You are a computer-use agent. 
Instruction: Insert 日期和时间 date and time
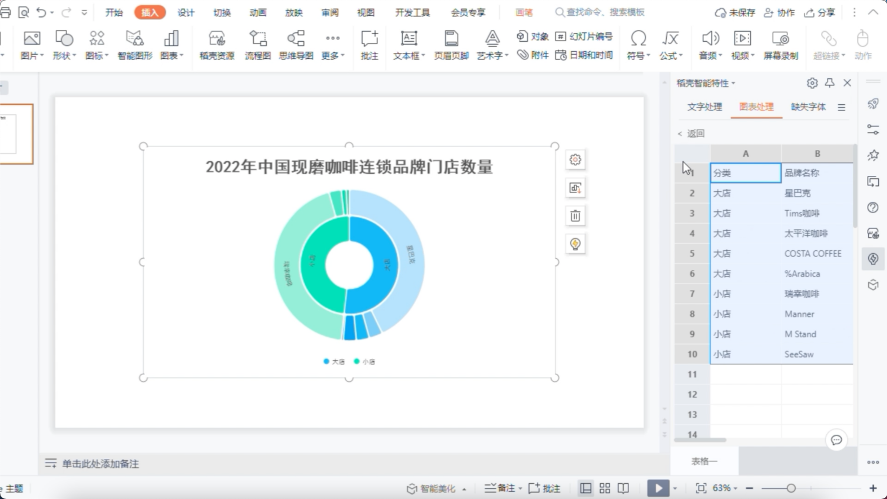click(584, 55)
